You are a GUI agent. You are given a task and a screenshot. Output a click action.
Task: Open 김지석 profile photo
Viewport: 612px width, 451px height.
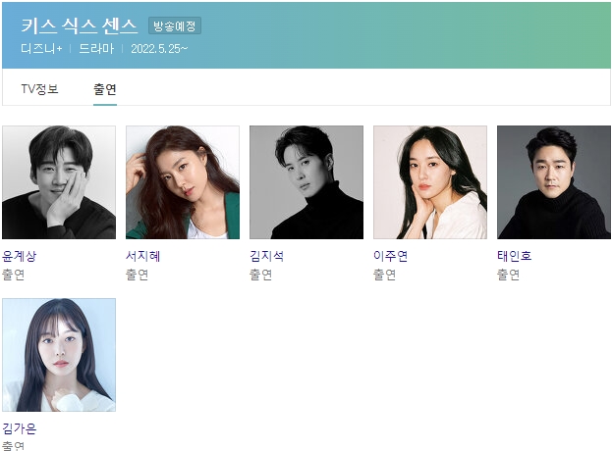(306, 182)
